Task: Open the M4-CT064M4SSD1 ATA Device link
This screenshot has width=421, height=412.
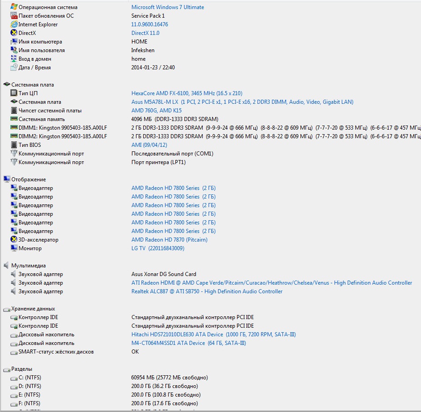Action: [189, 343]
